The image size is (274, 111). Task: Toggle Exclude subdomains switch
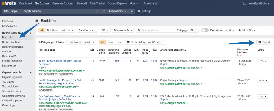coord(205,30)
